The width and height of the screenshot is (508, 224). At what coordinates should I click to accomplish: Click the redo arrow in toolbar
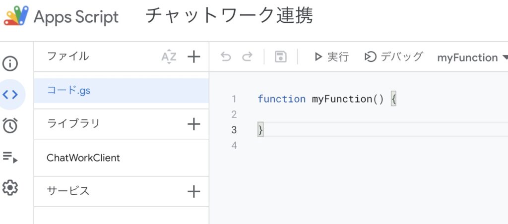tap(247, 57)
